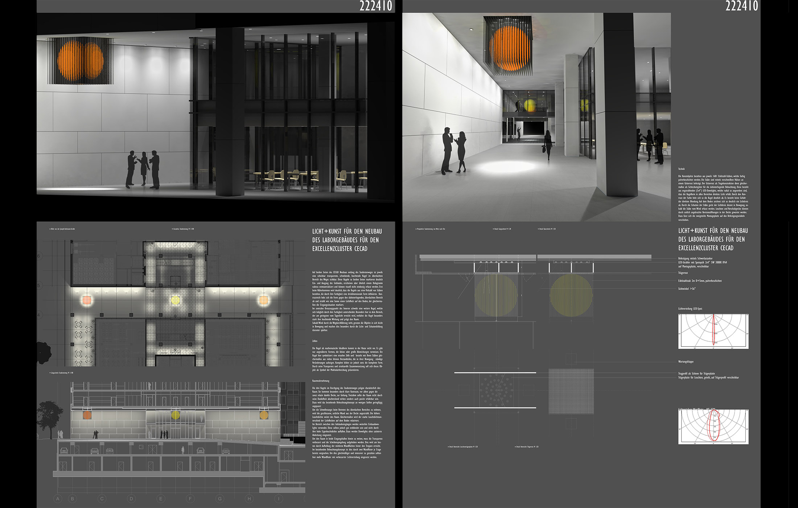
Task: Click the right poster's 222410 number
Action: click(x=741, y=6)
